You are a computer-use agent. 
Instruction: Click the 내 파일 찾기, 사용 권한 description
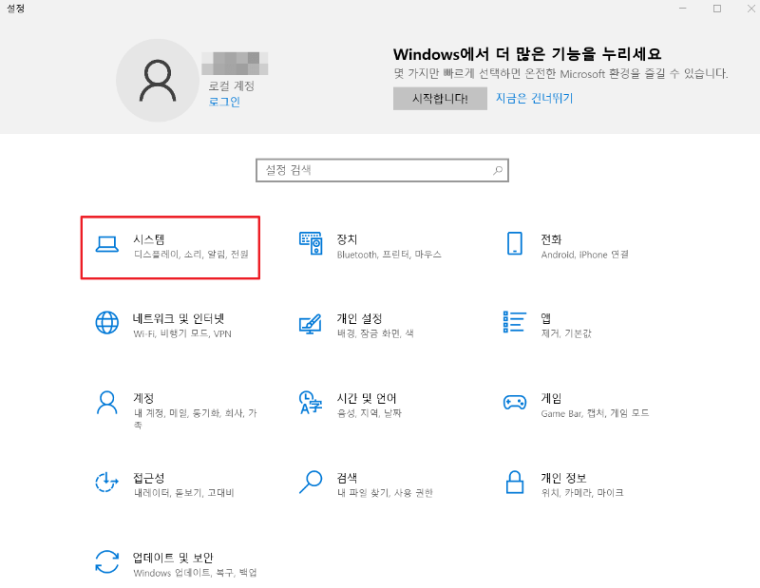click(385, 492)
